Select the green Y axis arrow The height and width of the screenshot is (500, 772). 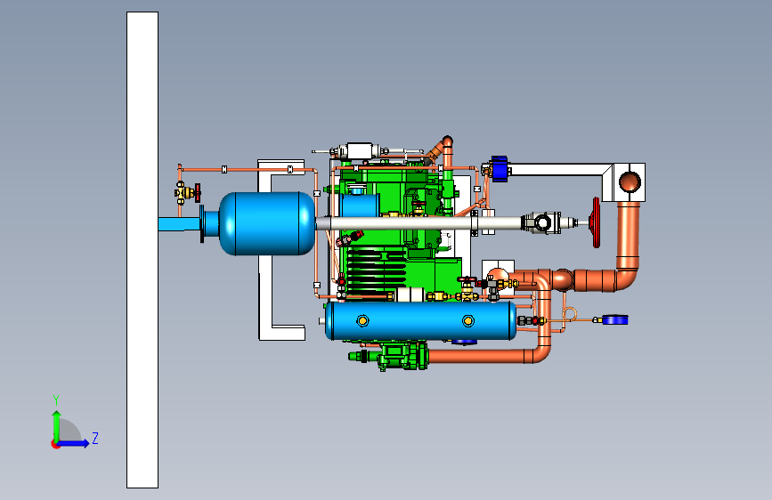click(x=57, y=425)
